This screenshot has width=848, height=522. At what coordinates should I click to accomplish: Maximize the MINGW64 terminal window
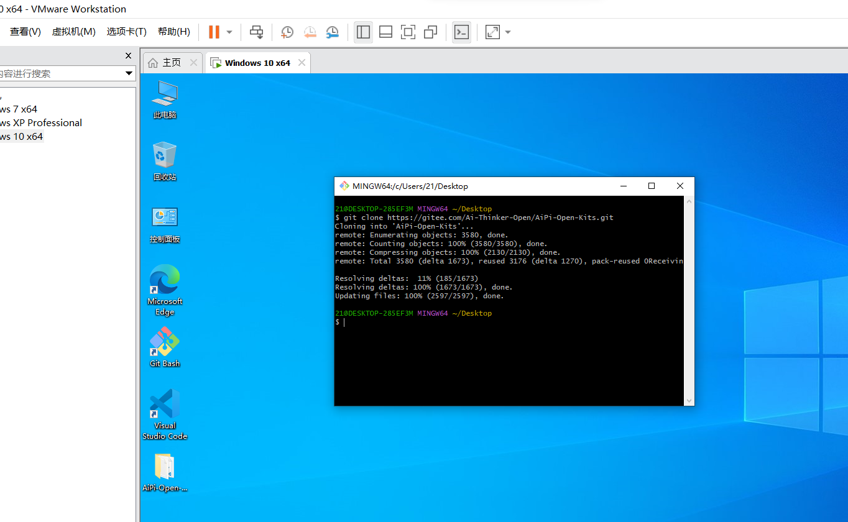coord(652,186)
